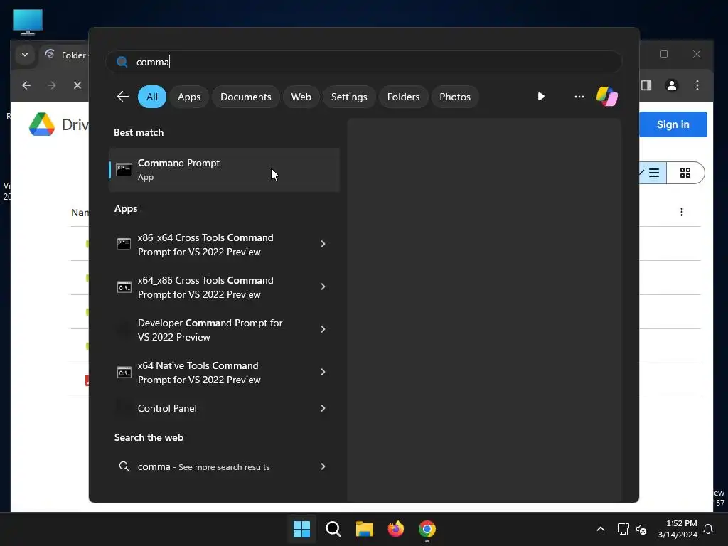
Task: Select the Folder tab in Chrome
Action: 65,55
